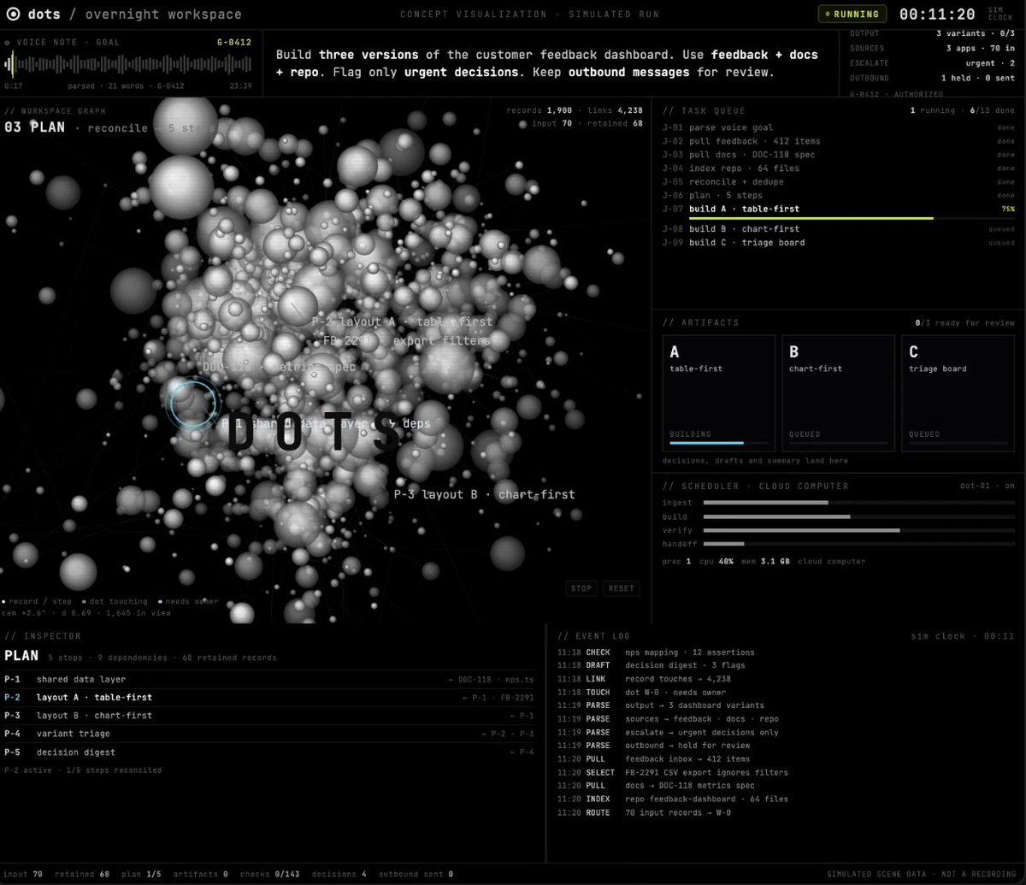Click the 03 PLAN heading in workspace graph
Viewport: 1026px width, 885px height.
tap(34, 127)
